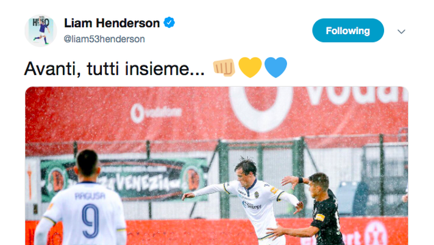
Task: Click the blue verified badge
Action: click(169, 23)
